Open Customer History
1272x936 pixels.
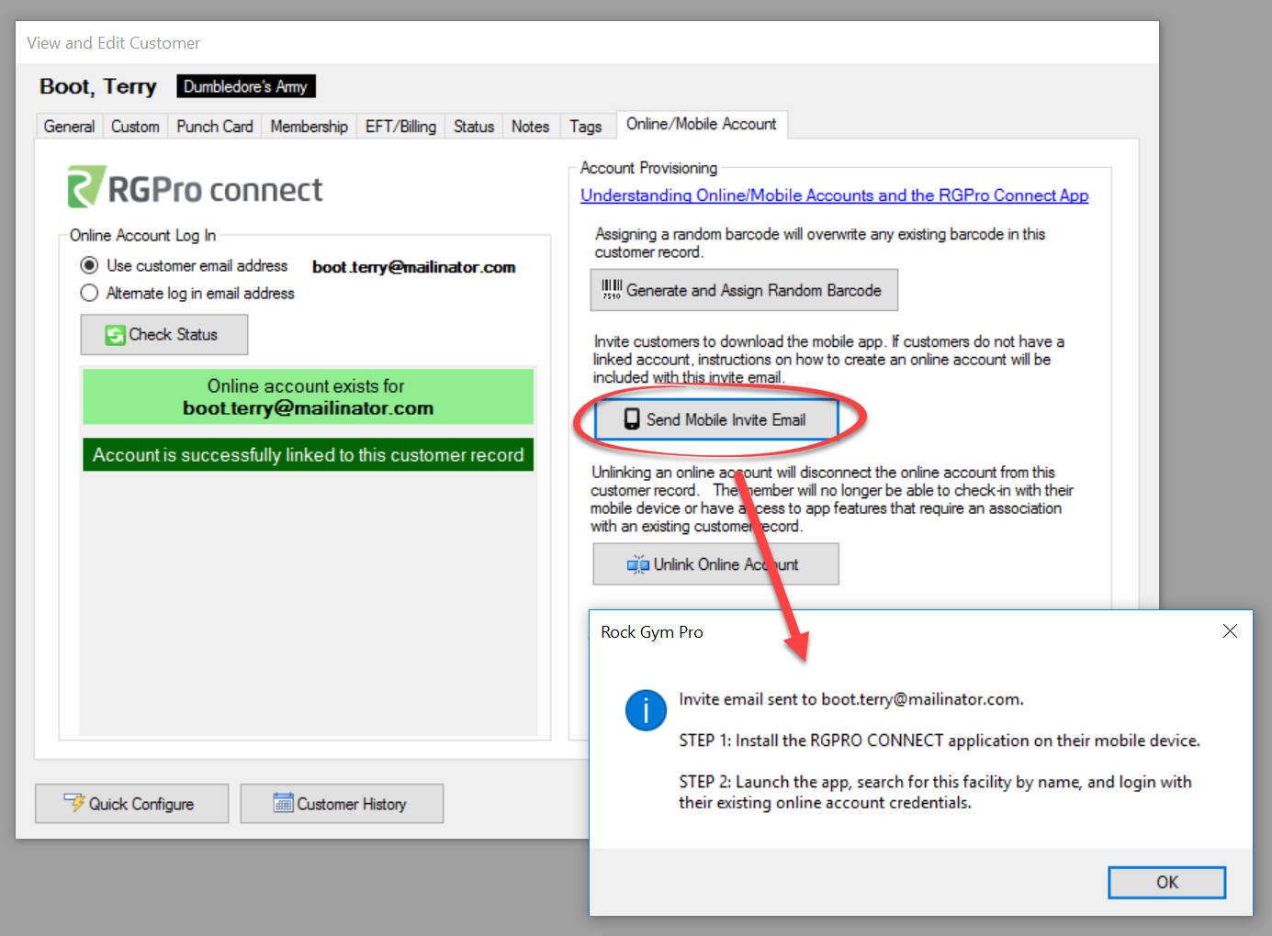(x=342, y=804)
